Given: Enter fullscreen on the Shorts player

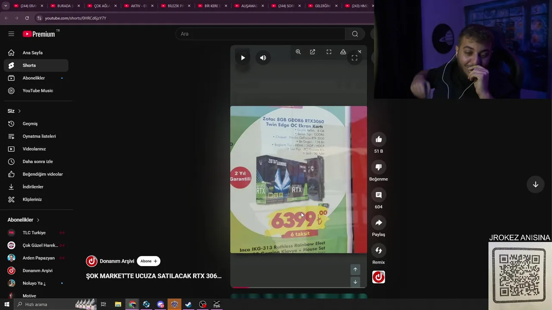Looking at the screenshot, I should pyautogui.click(x=354, y=58).
